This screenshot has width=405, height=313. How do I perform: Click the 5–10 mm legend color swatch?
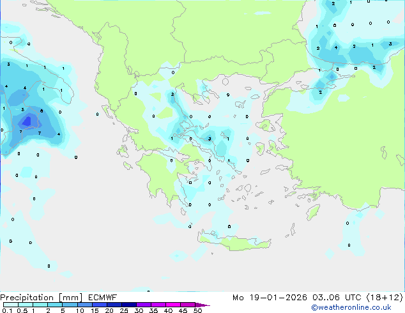pos(70,305)
